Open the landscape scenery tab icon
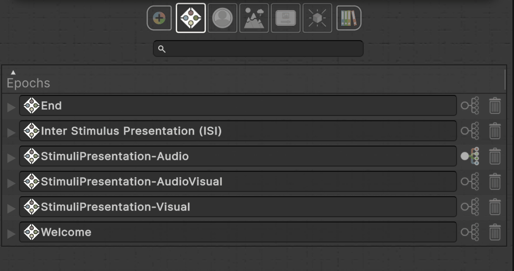 pos(254,18)
